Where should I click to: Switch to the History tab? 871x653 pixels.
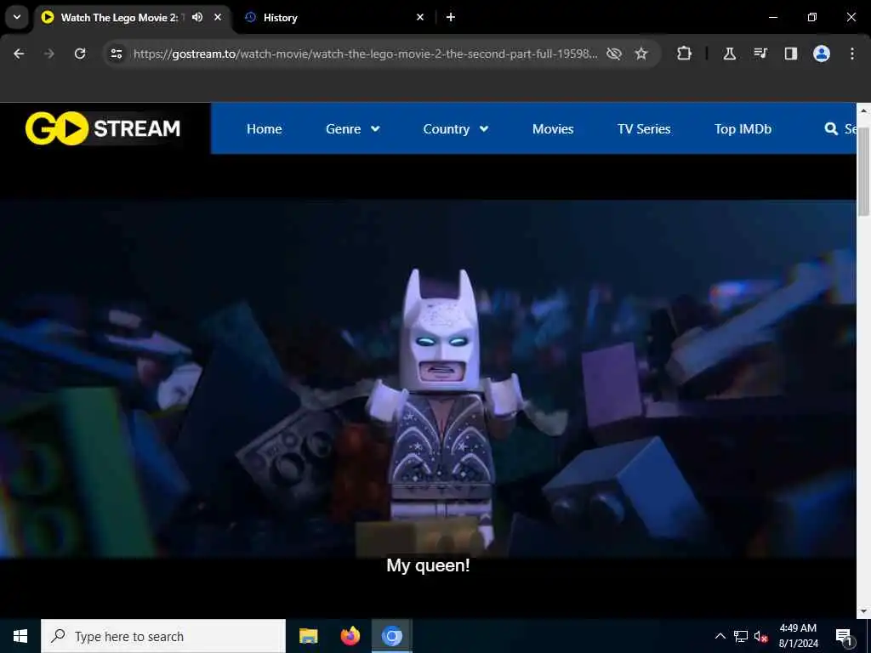335,17
